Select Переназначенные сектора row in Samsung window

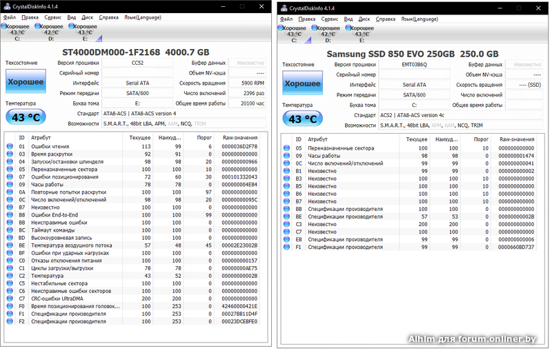(x=409, y=148)
